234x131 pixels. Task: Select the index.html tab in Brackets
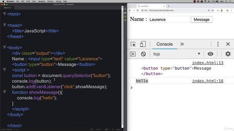7,8
